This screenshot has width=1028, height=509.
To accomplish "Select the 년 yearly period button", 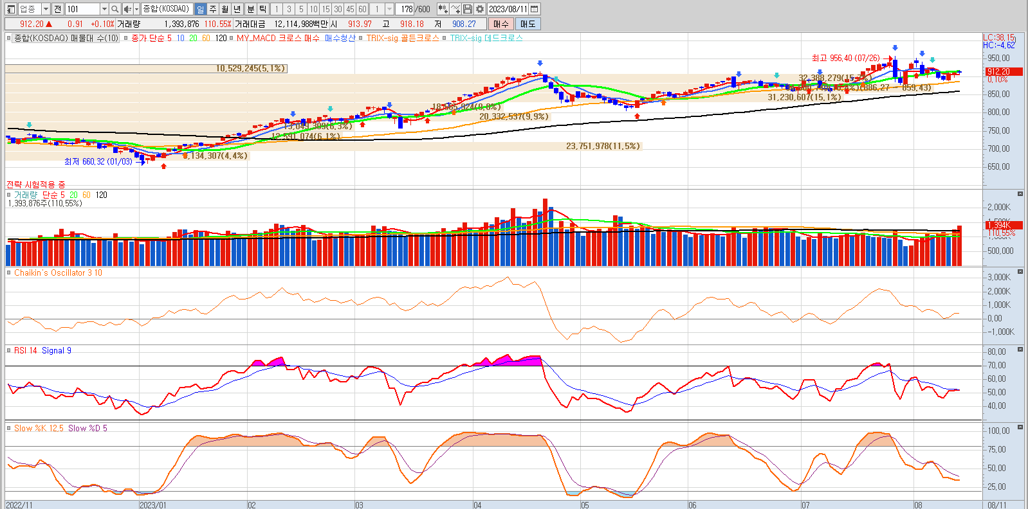I will [237, 9].
